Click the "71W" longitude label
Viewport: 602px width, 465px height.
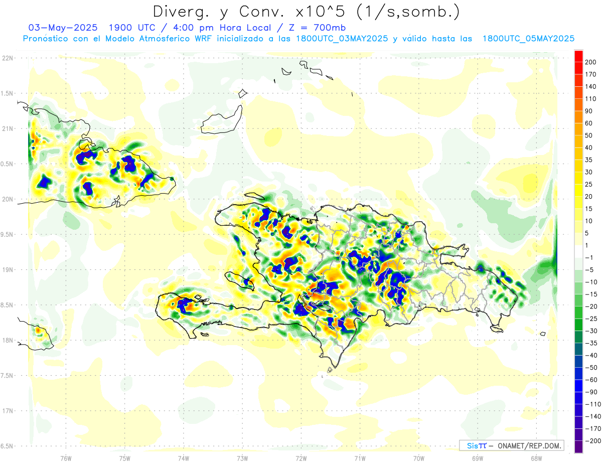coord(360,458)
